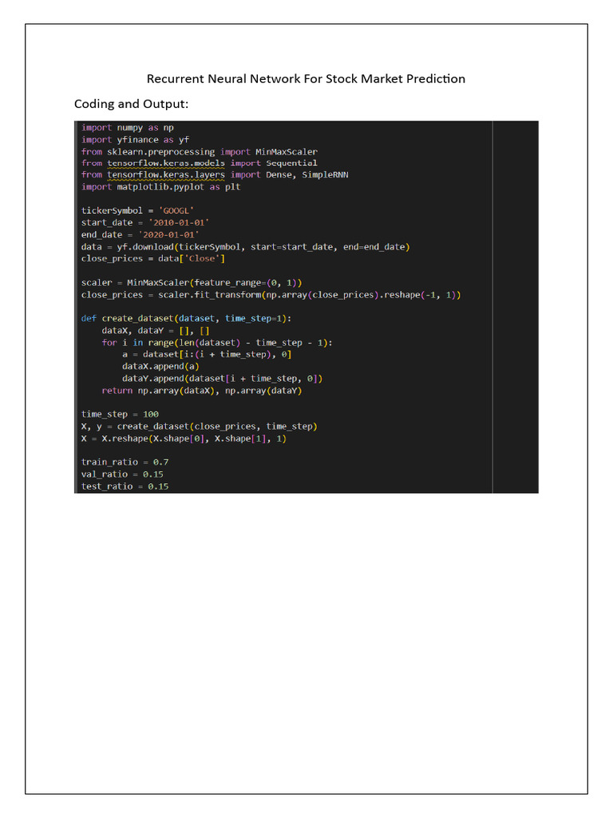Click the 'a = dataset[i:(i + time_step), 0]' line
613x818 pixels.
(207, 354)
